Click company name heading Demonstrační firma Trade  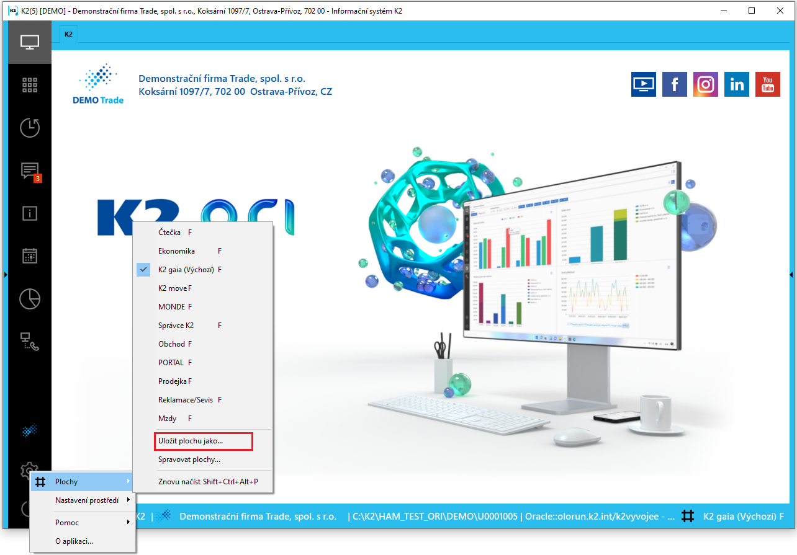(222, 78)
